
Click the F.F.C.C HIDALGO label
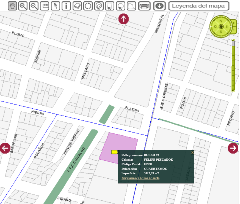[76, 160]
